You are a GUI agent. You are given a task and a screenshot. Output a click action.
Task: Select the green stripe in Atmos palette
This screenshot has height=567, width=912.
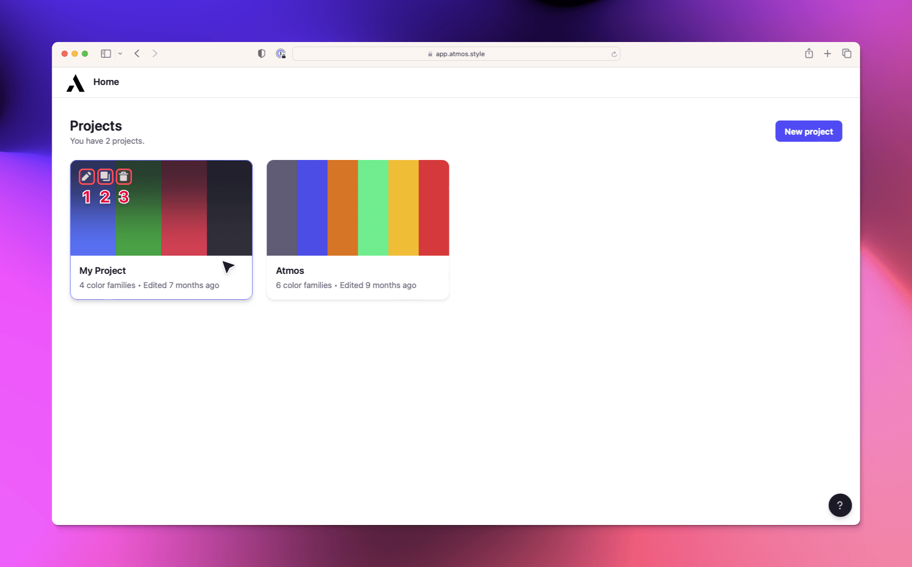click(x=373, y=208)
